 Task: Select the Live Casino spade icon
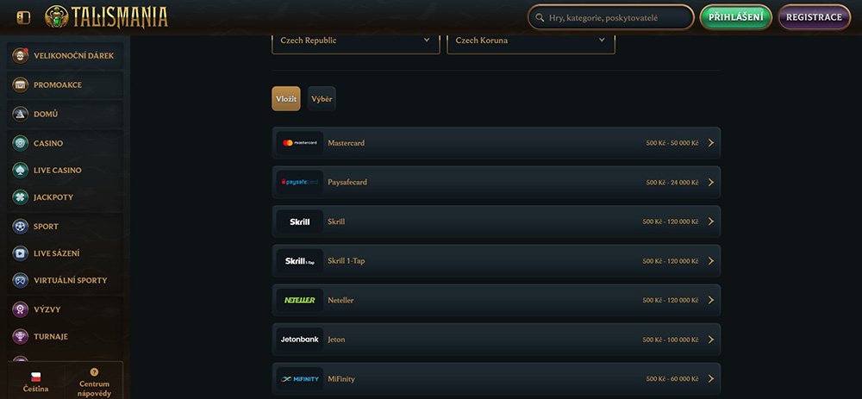click(x=21, y=171)
